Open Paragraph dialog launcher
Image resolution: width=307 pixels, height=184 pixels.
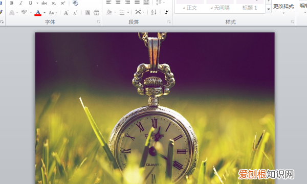pyautogui.click(x=169, y=22)
